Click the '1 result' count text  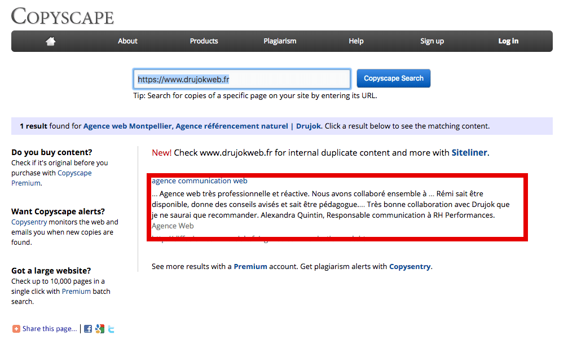(x=33, y=126)
